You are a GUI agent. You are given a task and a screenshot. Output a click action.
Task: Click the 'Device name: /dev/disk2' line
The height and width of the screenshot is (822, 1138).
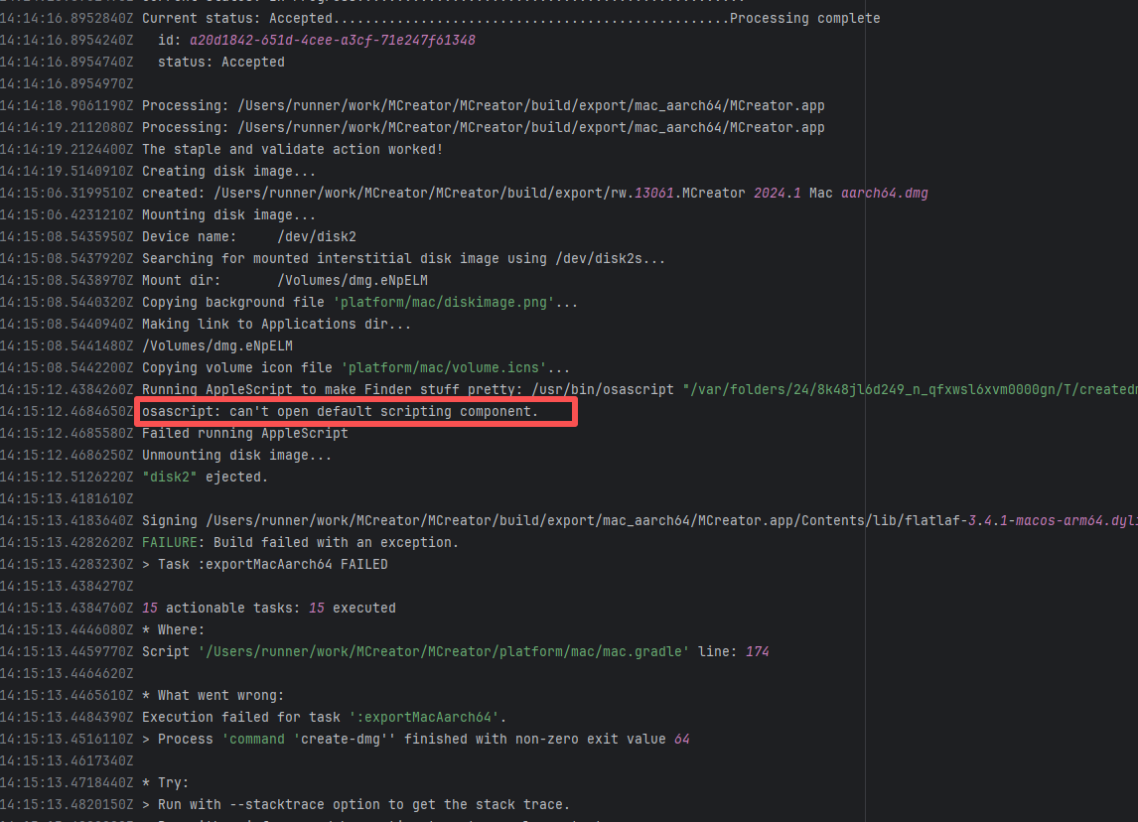click(248, 236)
